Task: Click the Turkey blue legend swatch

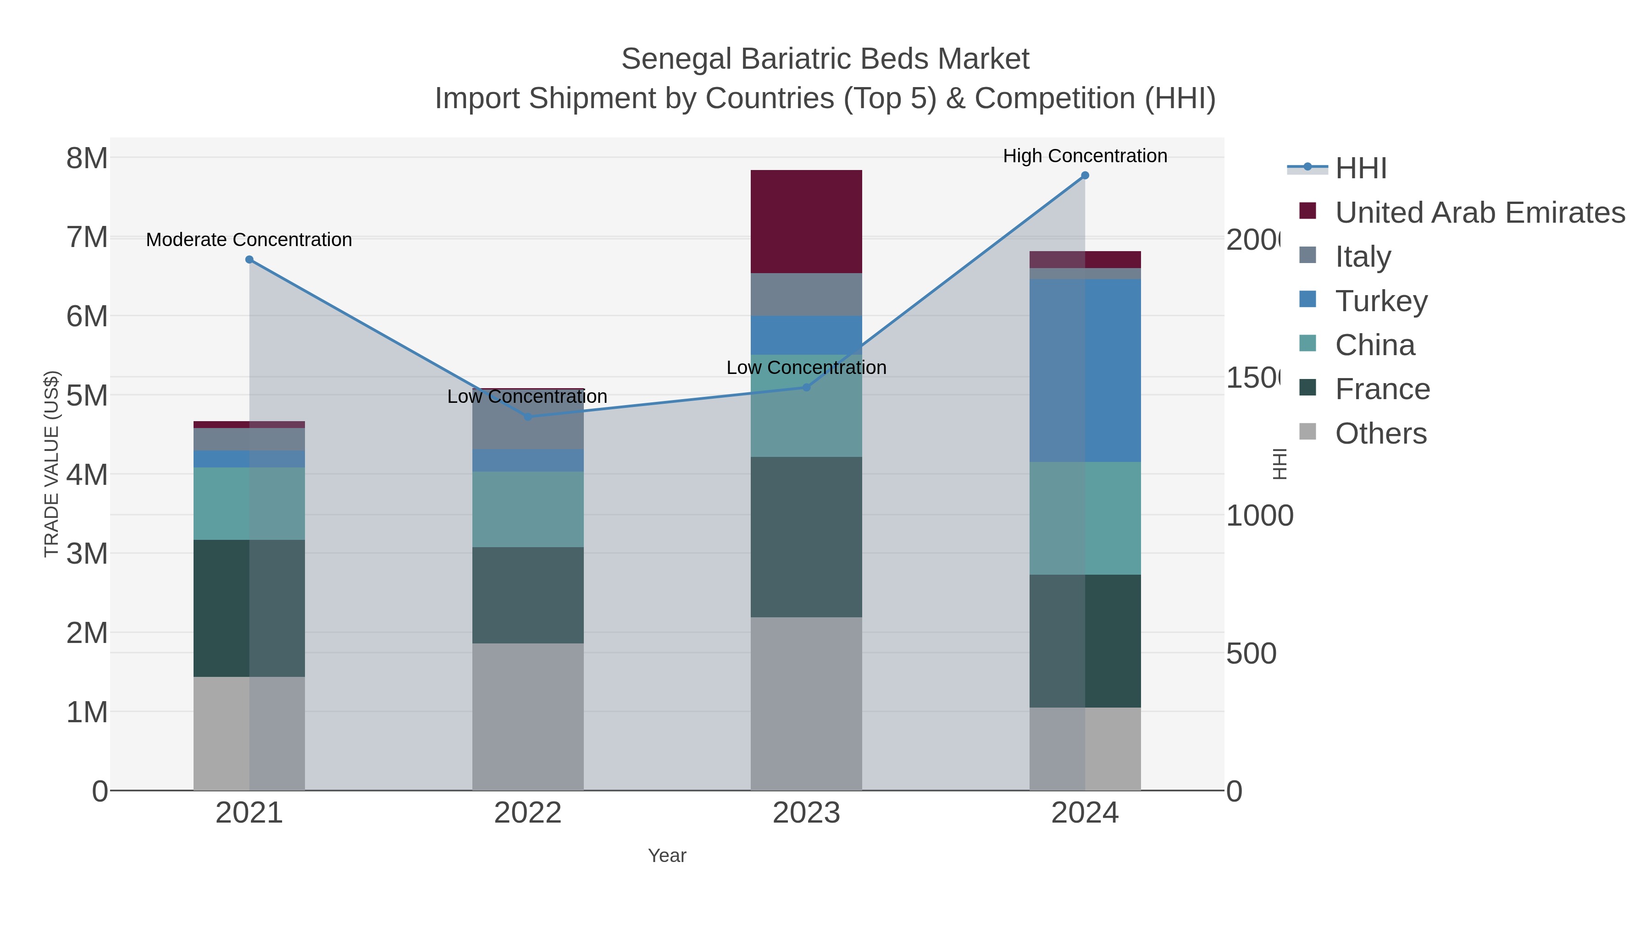Action: (x=1308, y=299)
